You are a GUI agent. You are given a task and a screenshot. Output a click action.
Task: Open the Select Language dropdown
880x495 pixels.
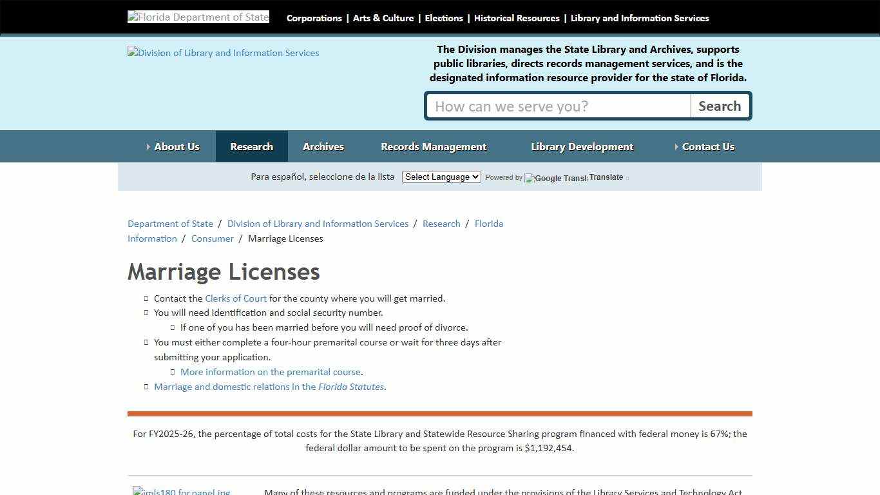441,177
